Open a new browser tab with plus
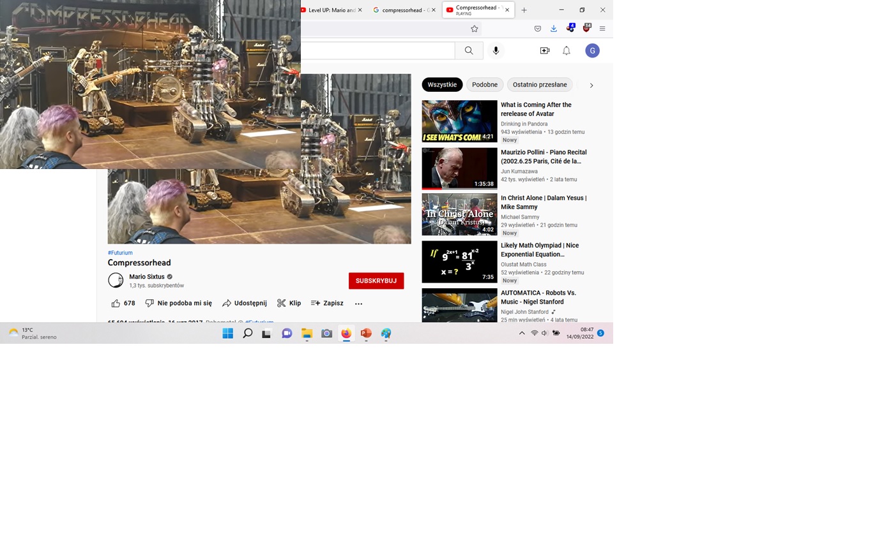Image resolution: width=884 pixels, height=553 pixels. pos(524,10)
